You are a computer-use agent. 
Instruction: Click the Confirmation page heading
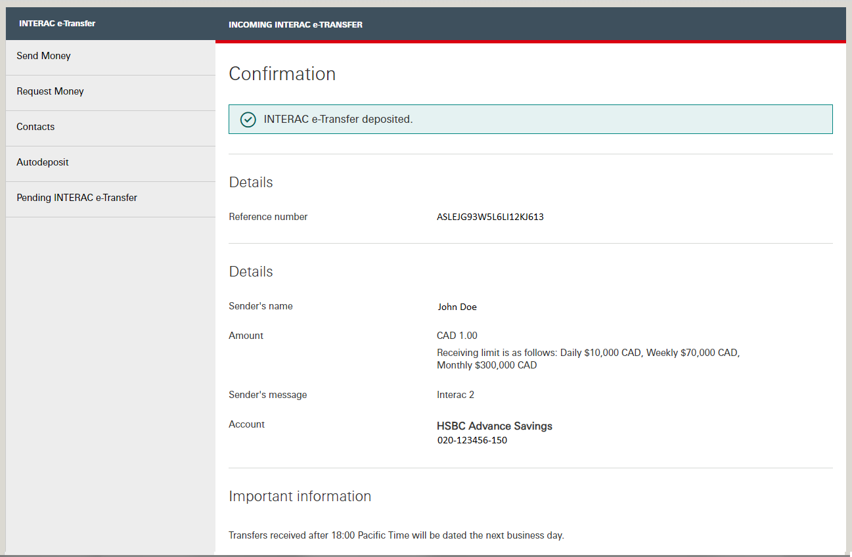click(282, 74)
